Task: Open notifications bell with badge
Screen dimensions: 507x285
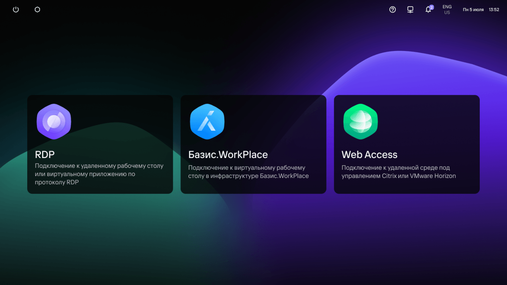Action: [x=429, y=9]
